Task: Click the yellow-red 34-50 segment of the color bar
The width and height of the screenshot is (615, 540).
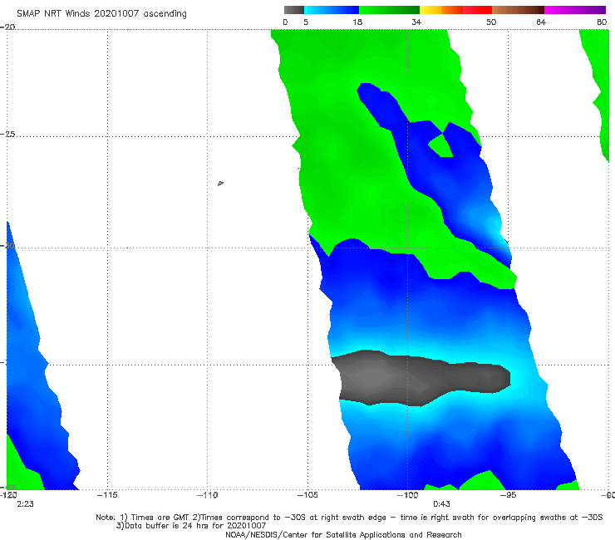Action: tap(455, 10)
